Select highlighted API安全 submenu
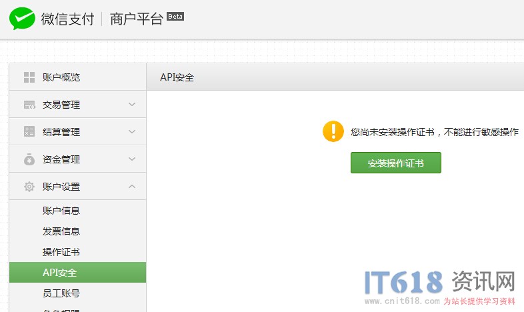Viewport: 524px width, 312px height. click(x=78, y=273)
